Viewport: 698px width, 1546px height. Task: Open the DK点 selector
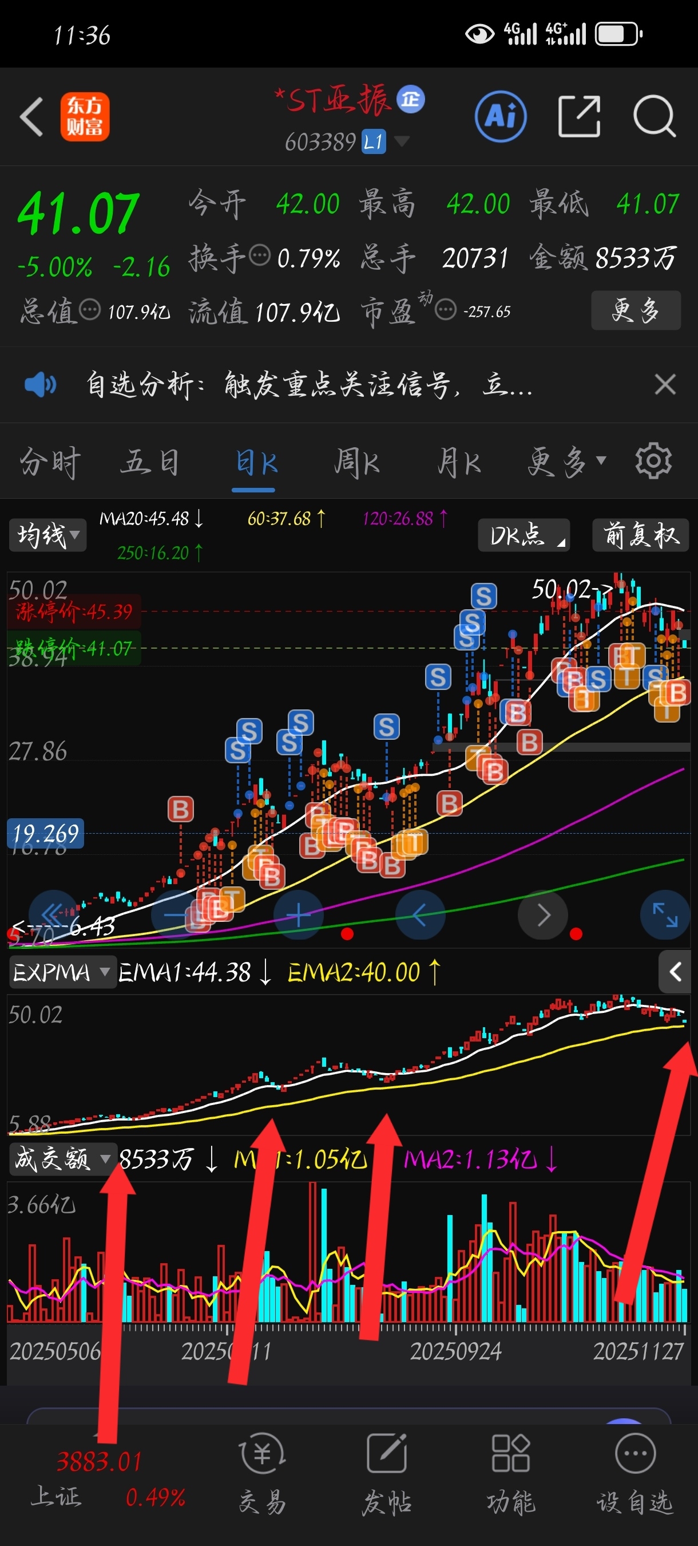pyautogui.click(x=523, y=535)
